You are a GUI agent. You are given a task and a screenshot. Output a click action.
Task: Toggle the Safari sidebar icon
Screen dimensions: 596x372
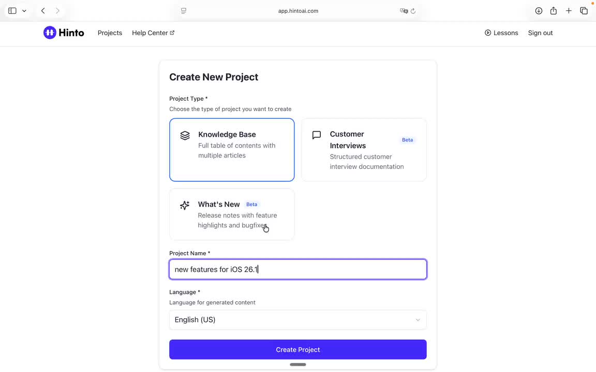tap(12, 11)
